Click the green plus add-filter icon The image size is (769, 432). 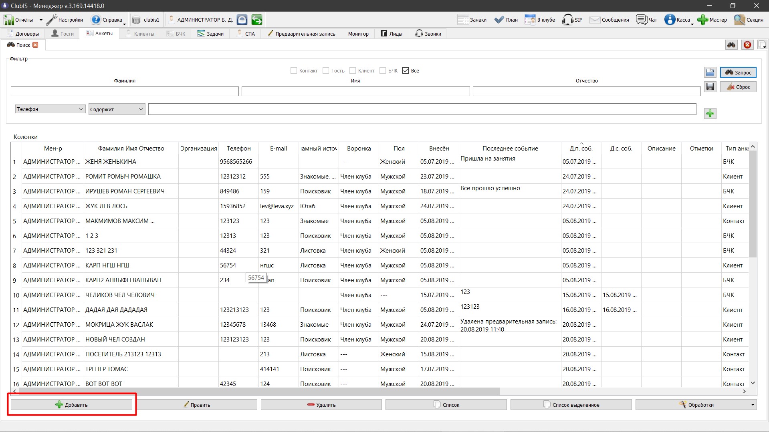click(710, 114)
